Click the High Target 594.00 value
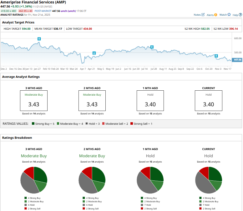 point(26,29)
